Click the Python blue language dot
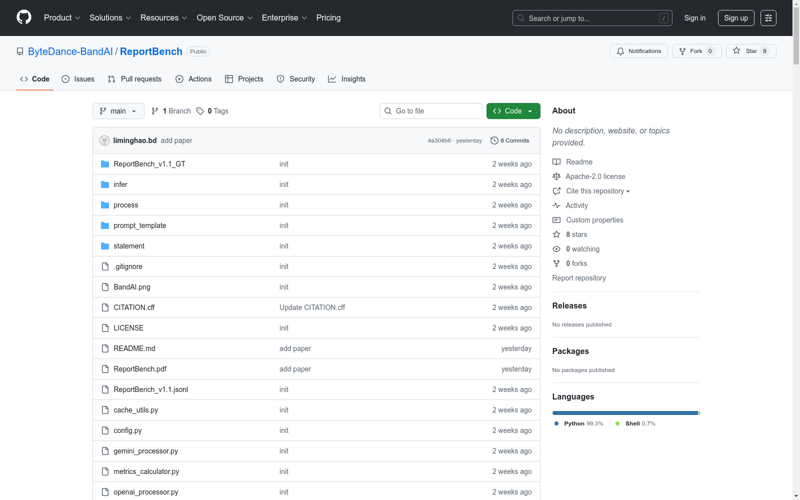This screenshot has width=800, height=500. pyautogui.click(x=556, y=423)
